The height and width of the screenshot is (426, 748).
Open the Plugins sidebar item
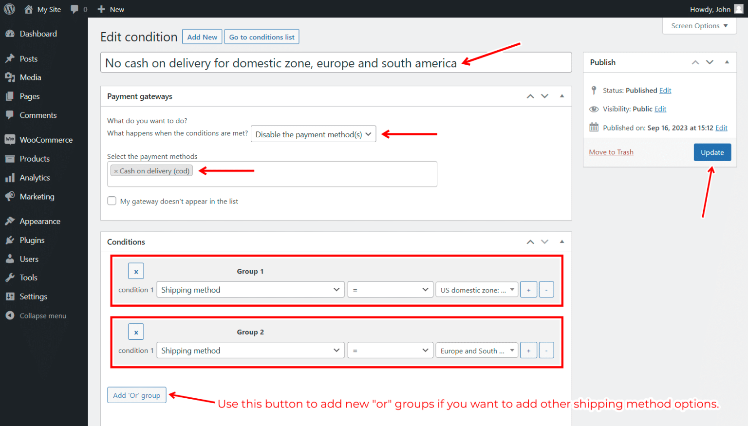point(33,240)
